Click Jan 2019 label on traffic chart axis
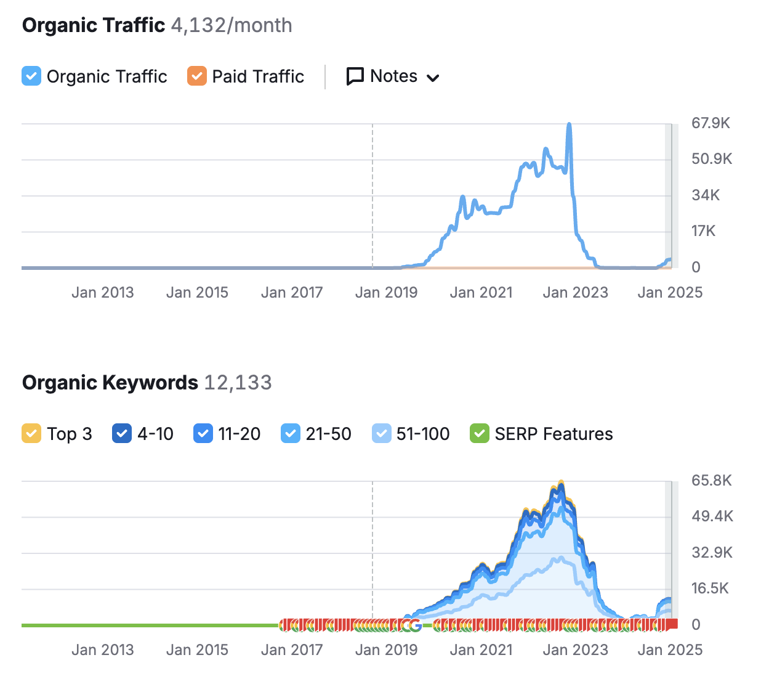 point(386,293)
